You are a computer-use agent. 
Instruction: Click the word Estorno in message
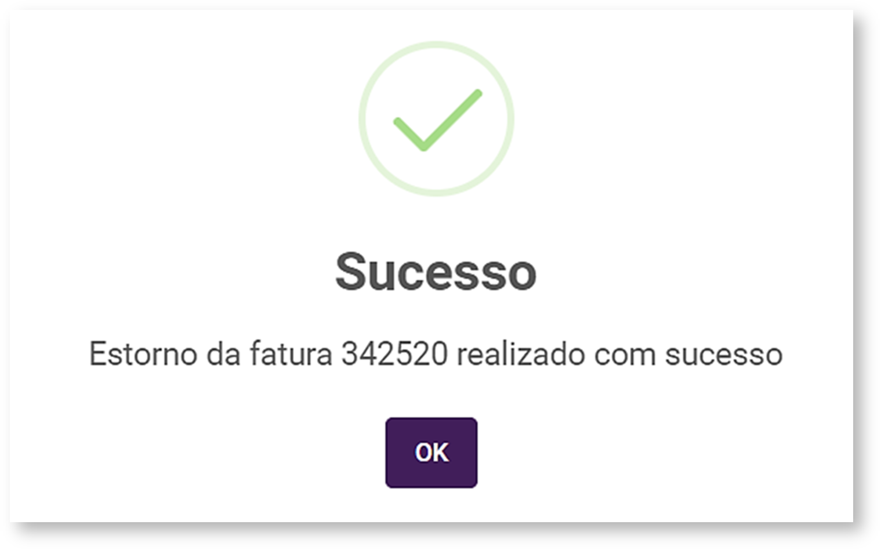tap(143, 354)
